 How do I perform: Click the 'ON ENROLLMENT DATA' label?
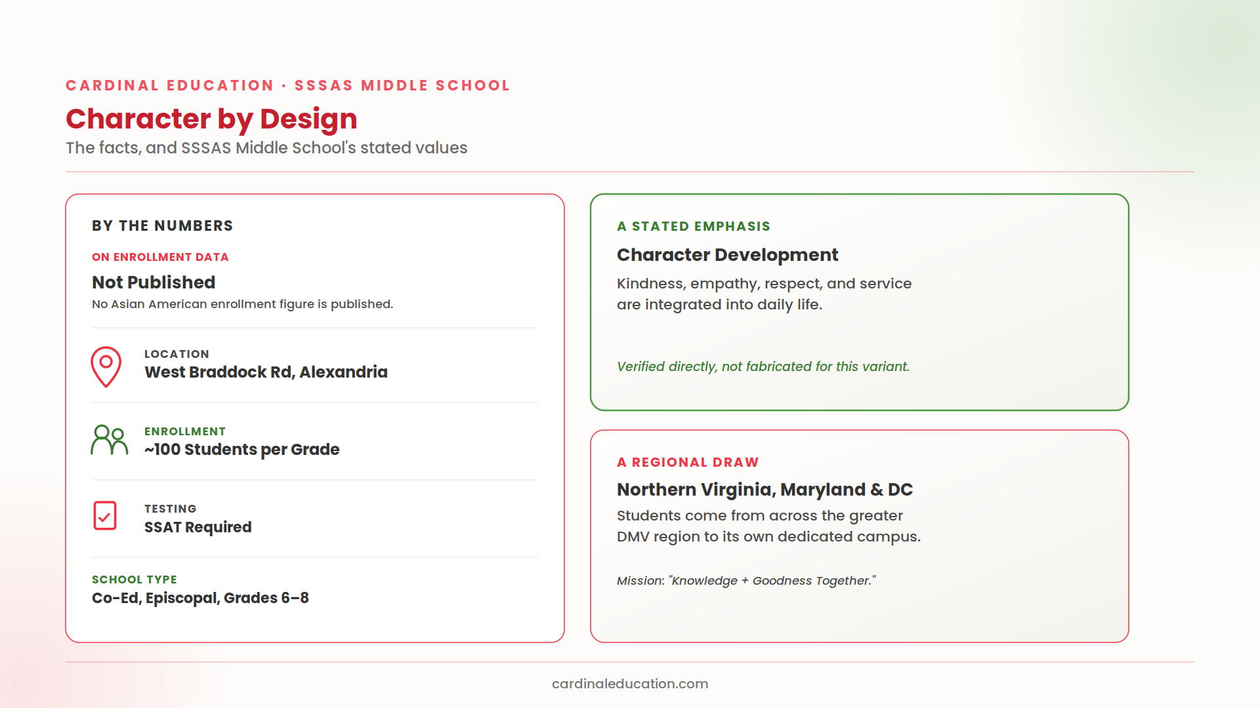160,257
